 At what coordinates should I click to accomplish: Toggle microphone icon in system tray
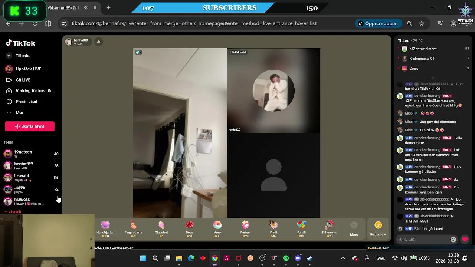[367, 258]
